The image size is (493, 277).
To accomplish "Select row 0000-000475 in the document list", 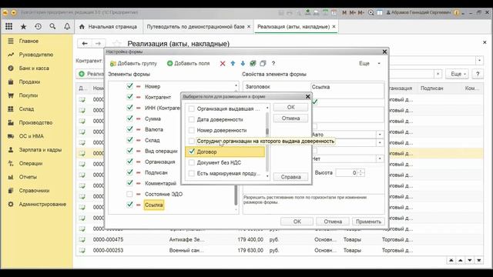I will point(279,239).
